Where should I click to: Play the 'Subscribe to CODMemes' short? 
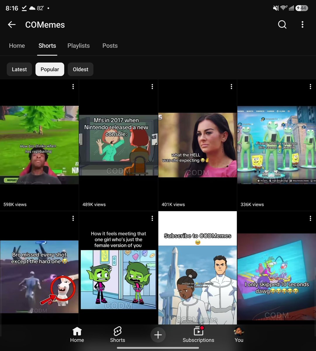click(x=198, y=268)
